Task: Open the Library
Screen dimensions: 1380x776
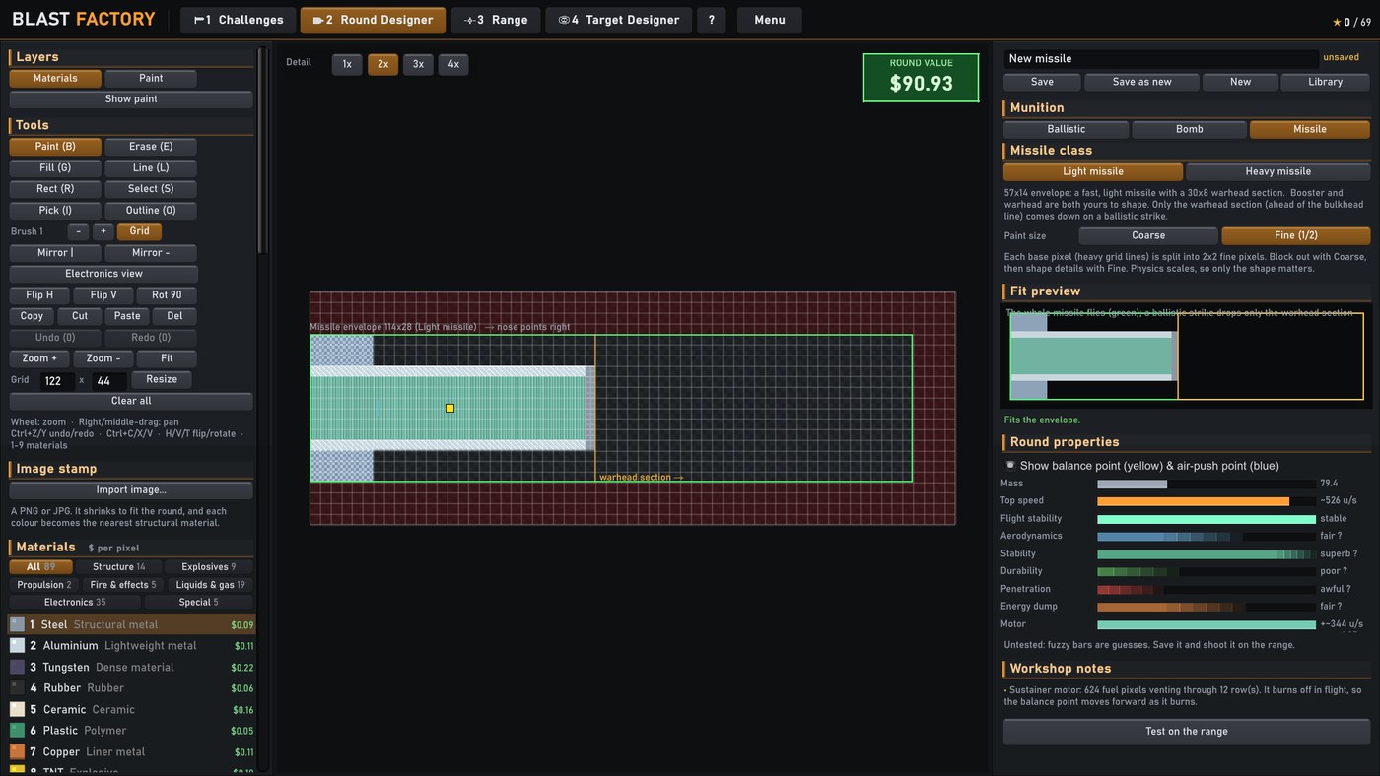Action: (1325, 83)
